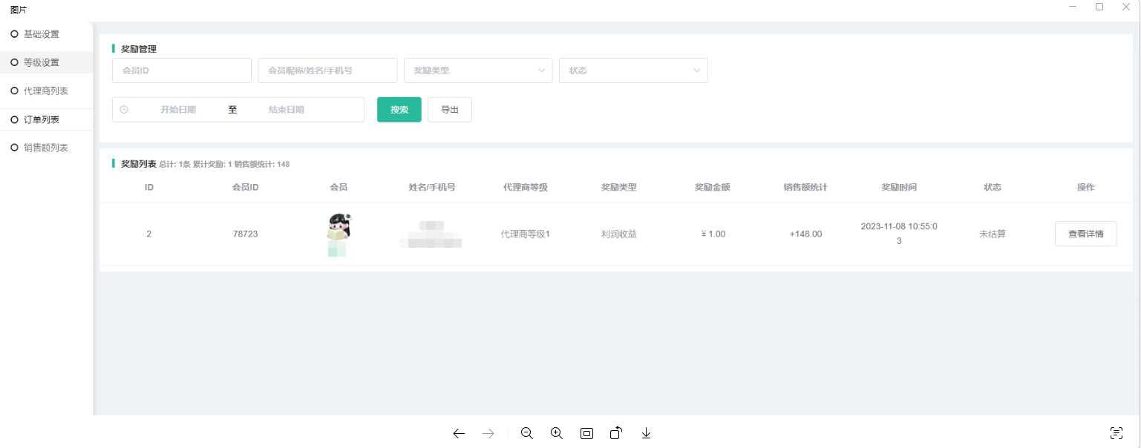Viewport: 1141px width, 448px height.
Task: Open the 开始日期 date picker
Action: [178, 110]
